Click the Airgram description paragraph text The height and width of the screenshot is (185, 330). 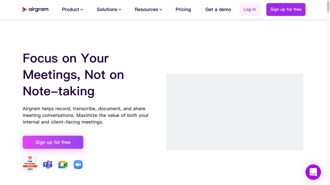click(x=86, y=115)
